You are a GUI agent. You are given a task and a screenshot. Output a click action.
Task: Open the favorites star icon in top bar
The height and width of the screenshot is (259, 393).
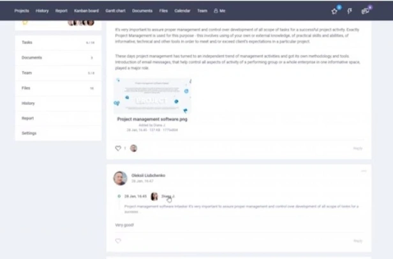coord(334,11)
